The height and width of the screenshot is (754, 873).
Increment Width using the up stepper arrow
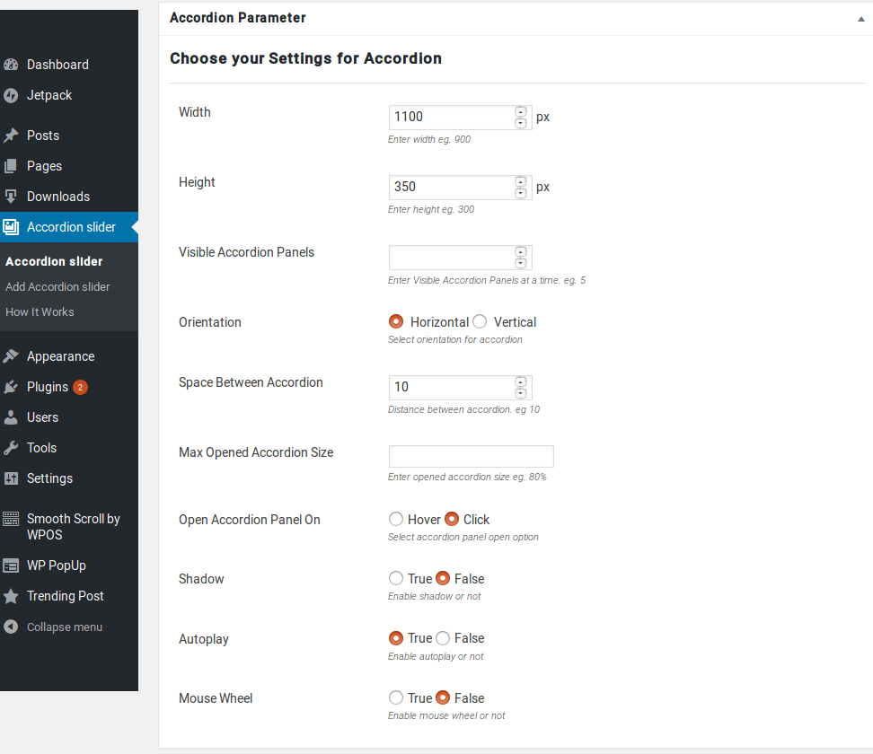coord(521,111)
